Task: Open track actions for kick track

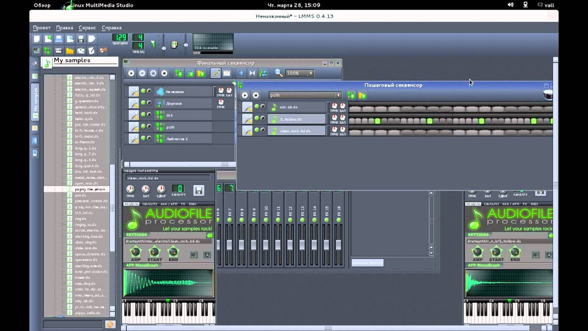Action: [x=133, y=115]
